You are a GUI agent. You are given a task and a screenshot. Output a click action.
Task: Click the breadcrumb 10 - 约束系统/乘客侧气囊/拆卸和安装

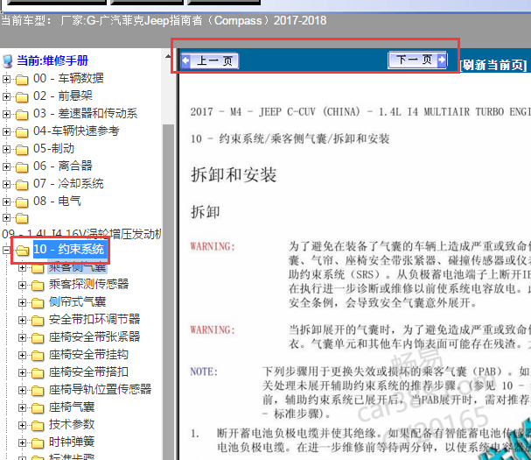tap(290, 138)
